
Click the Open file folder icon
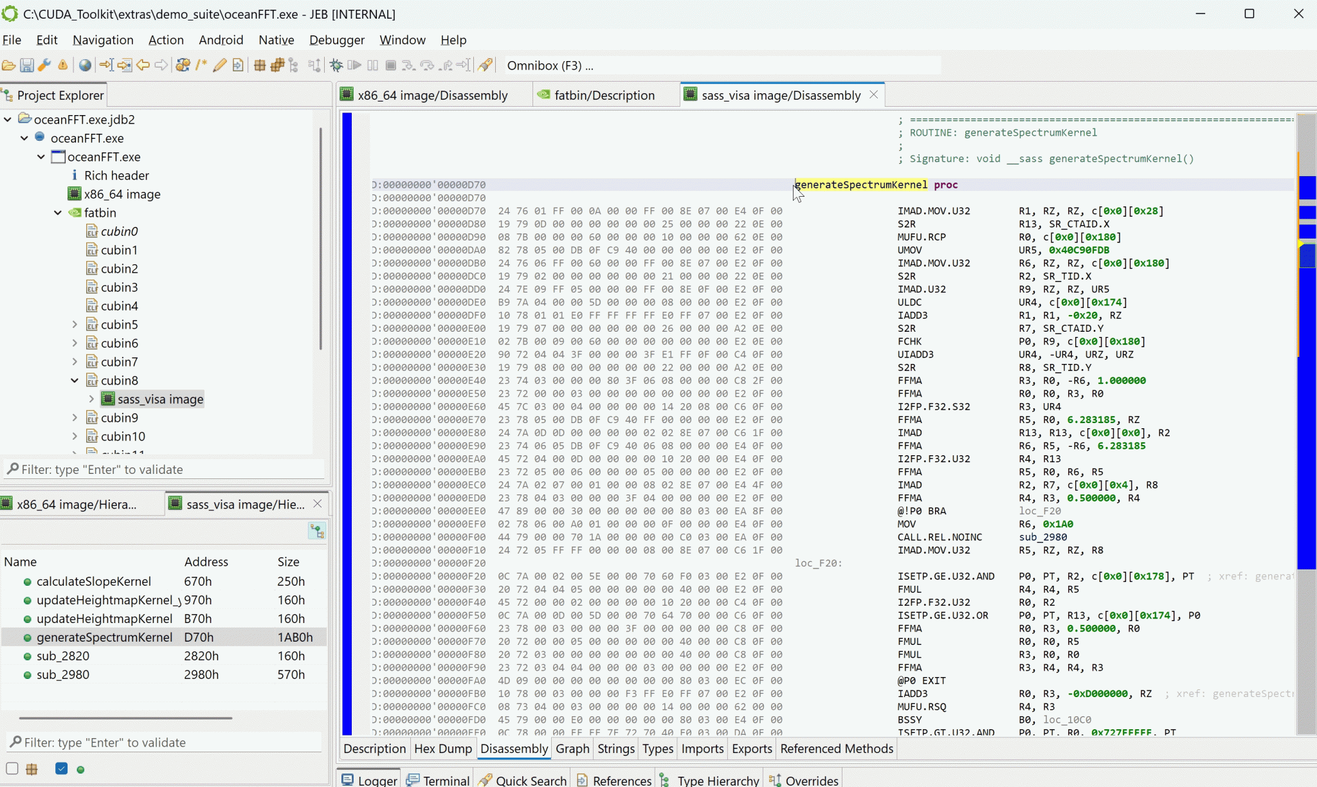tap(9, 65)
